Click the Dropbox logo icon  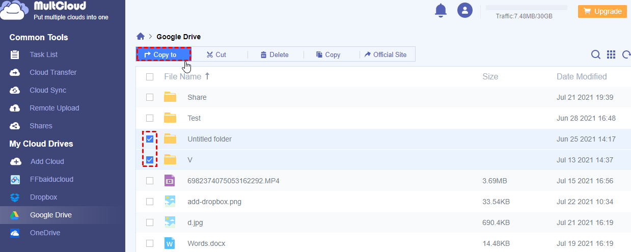(15, 197)
